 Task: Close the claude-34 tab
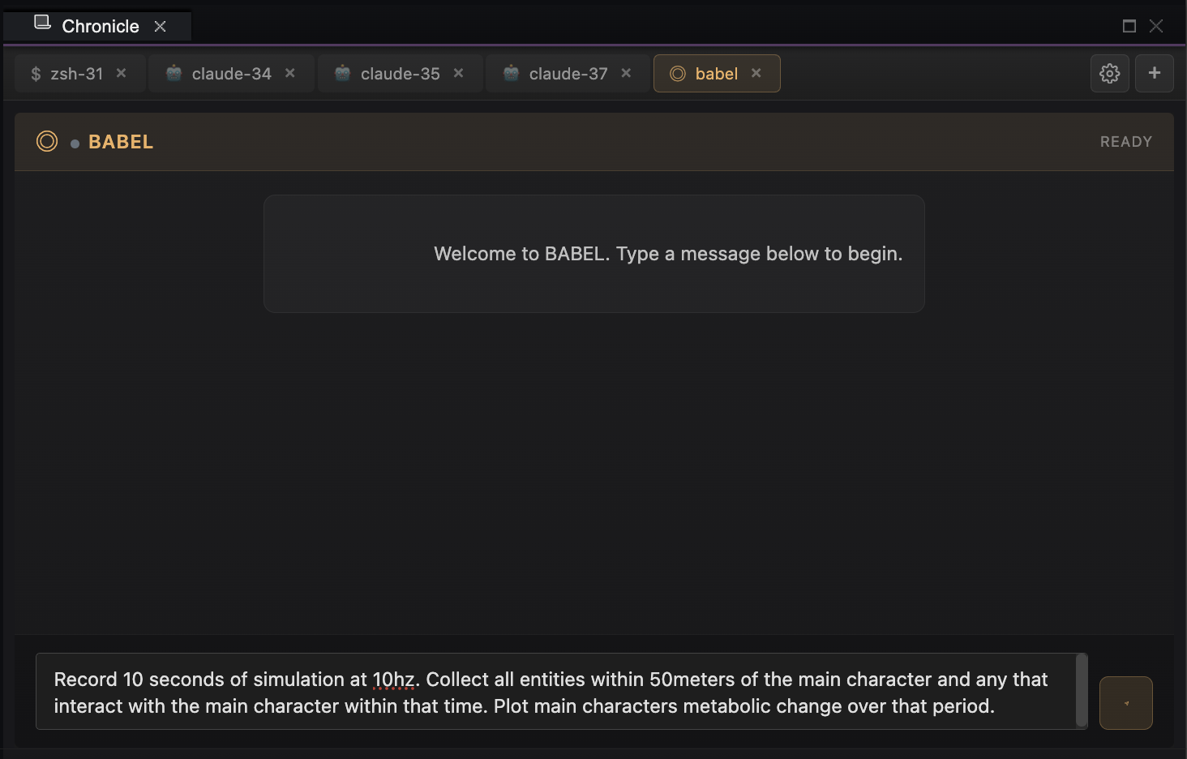tap(289, 73)
